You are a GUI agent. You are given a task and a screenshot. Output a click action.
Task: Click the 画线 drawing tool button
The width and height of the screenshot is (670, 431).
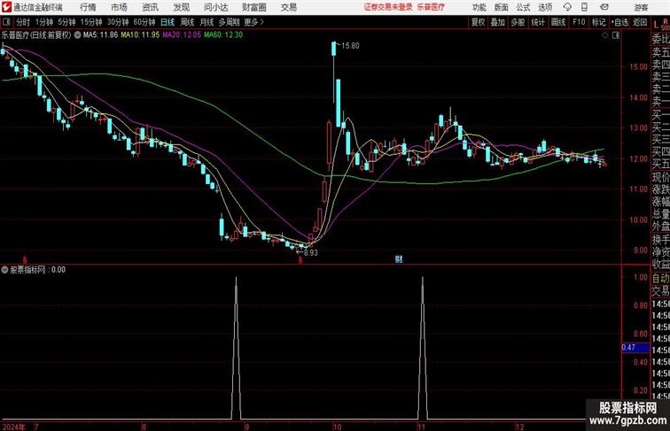558,22
